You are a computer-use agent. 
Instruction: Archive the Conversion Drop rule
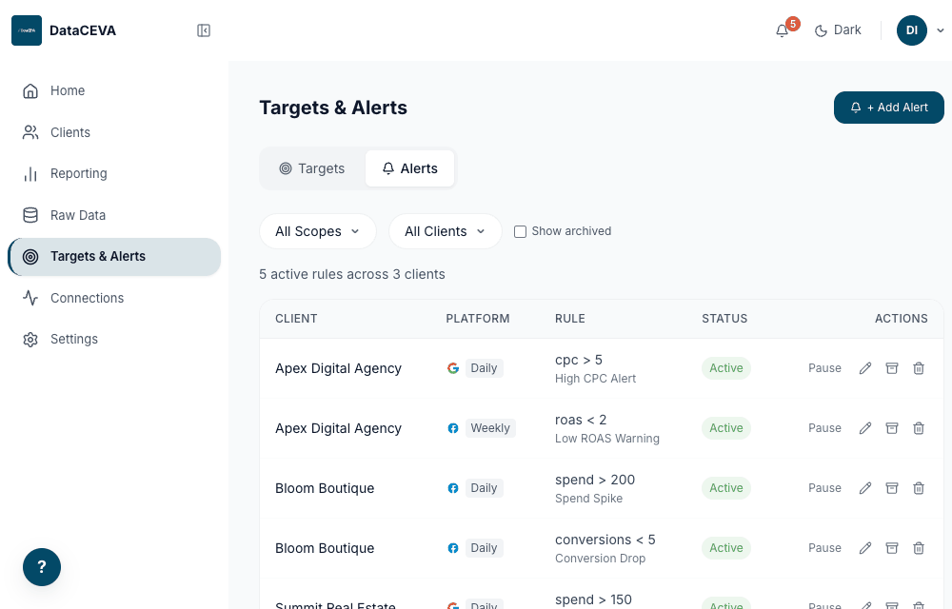(x=892, y=548)
